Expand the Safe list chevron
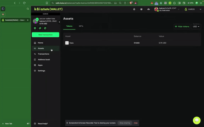 59,22
